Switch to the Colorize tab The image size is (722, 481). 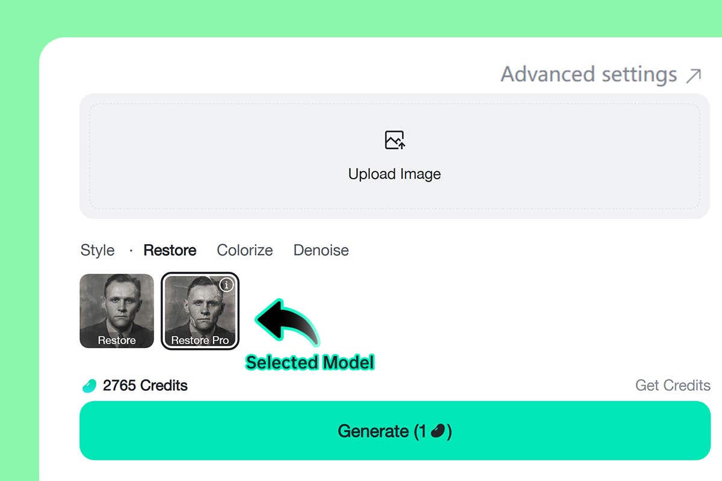tap(245, 250)
